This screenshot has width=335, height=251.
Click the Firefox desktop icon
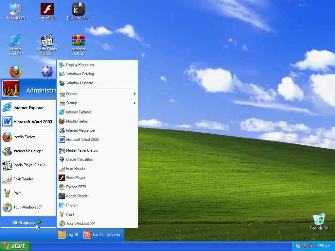[x=16, y=72]
